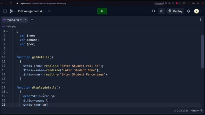205x115 pixels.
Task: Click '$this->sname \n' on line 20
Action: coord(36,101)
